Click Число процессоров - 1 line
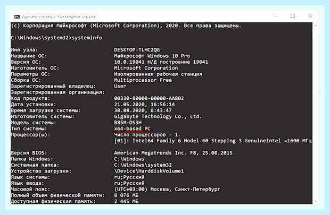The width and height of the screenshot is (330, 215). pos(147,135)
